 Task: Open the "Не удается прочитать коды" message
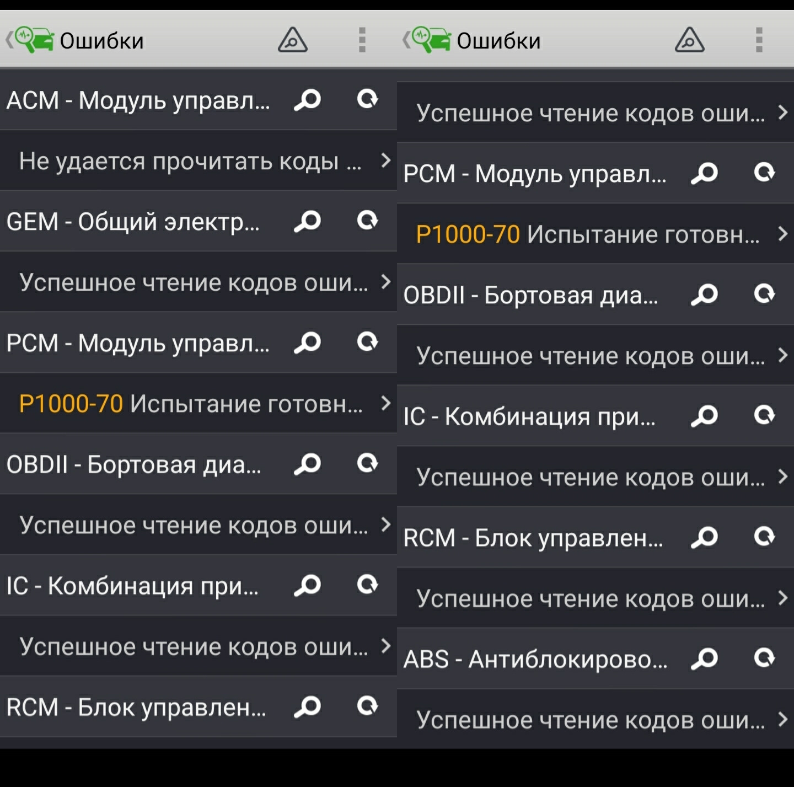(190, 161)
